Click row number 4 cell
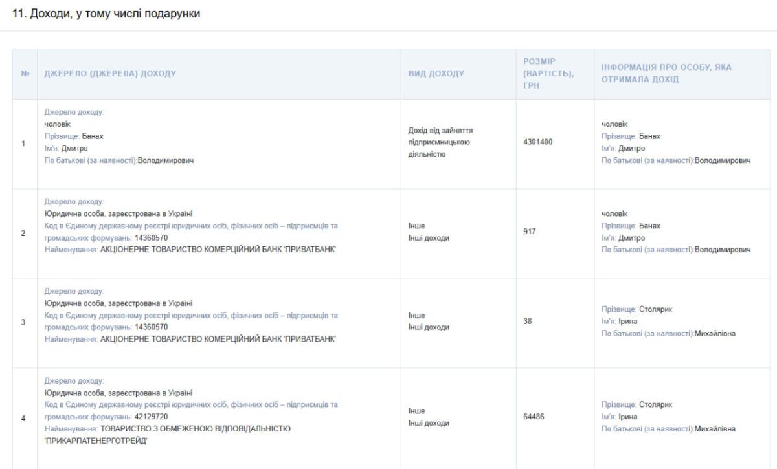The height and width of the screenshot is (469, 777). [x=25, y=418]
